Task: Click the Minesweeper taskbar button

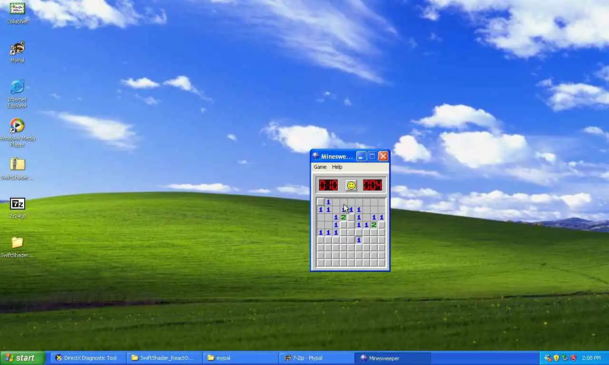Action: point(393,358)
